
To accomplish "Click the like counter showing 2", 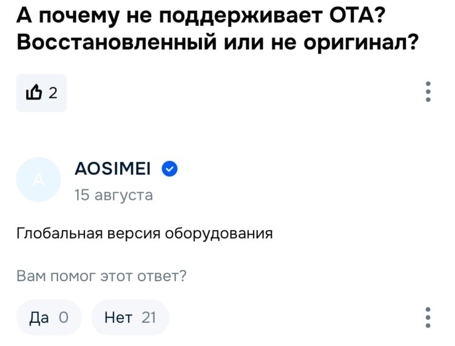I will click(x=53, y=93).
